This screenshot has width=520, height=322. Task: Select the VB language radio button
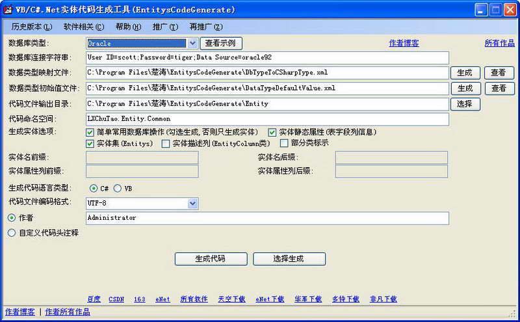tap(118, 188)
